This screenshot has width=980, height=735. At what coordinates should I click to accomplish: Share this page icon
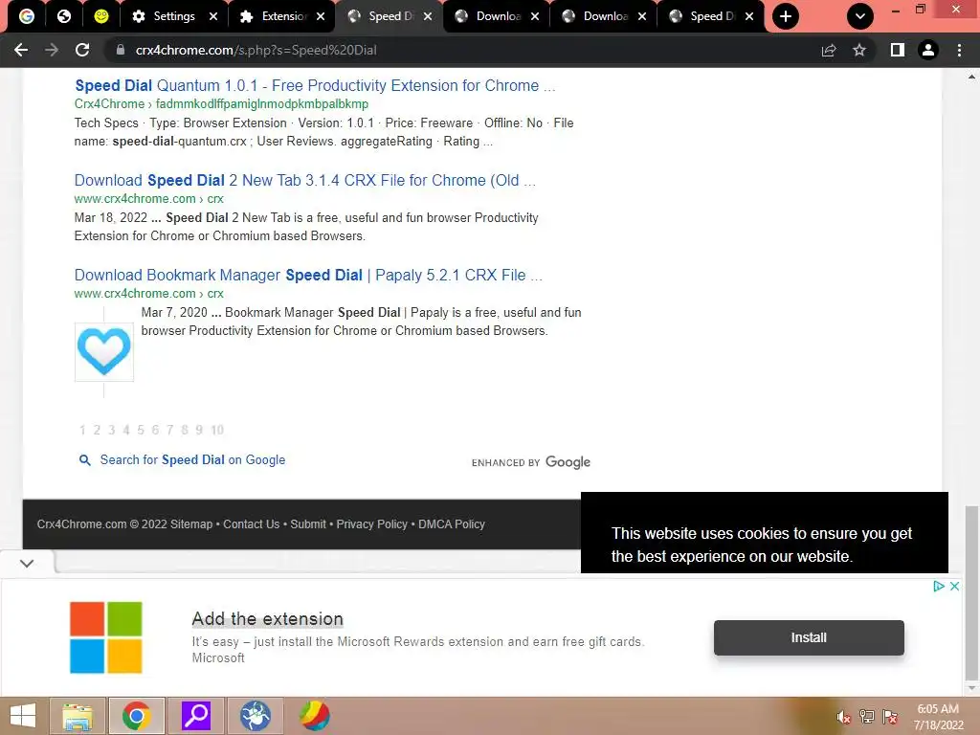pyautogui.click(x=829, y=50)
